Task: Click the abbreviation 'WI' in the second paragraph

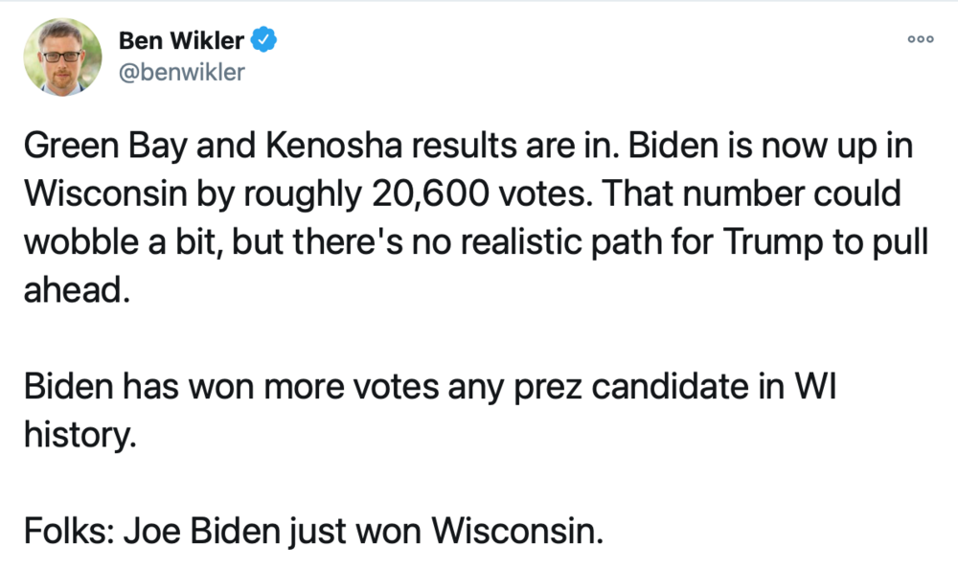Action: coord(815,386)
